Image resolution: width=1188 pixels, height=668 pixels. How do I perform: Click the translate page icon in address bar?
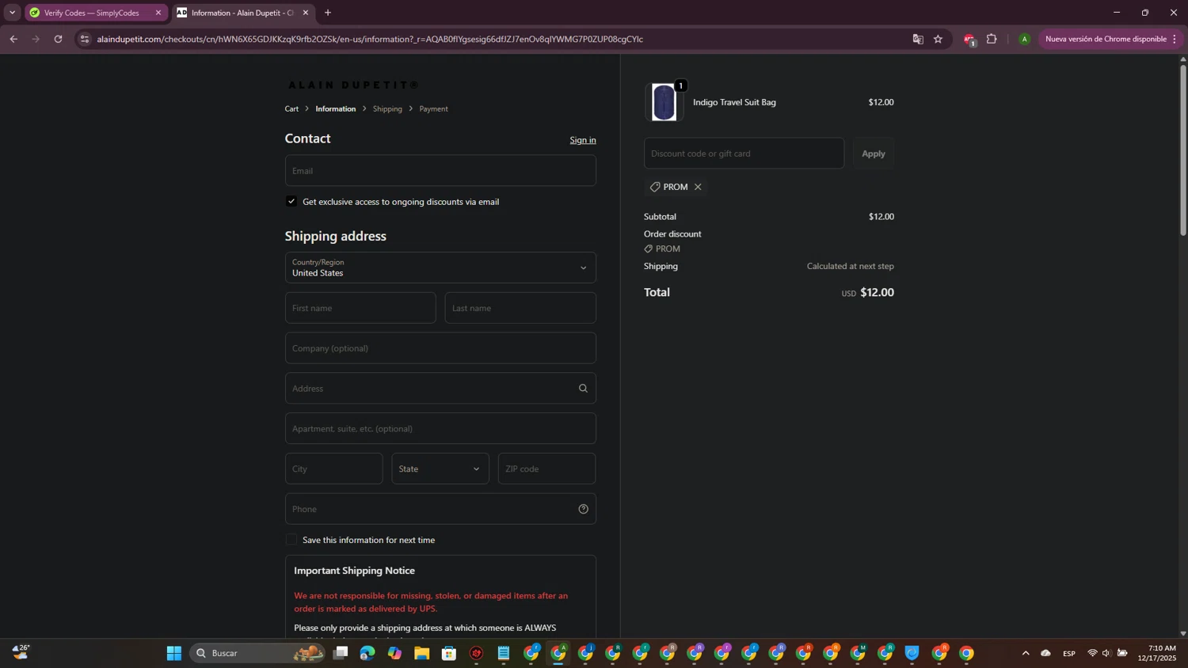click(x=918, y=39)
